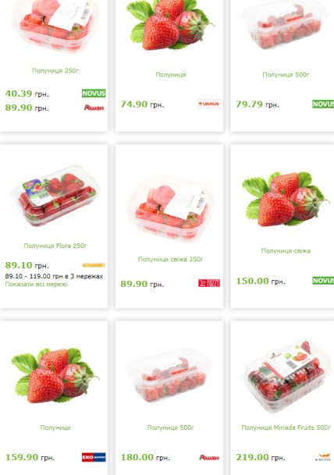Click the Ultramarket logo on the Flora card
This screenshot has width=334, height=475.
click(94, 265)
